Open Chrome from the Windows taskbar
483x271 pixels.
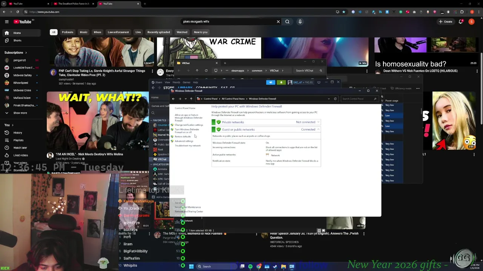pos(258,266)
